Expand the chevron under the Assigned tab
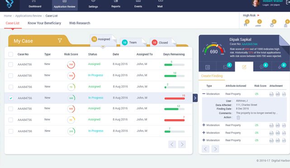Screen dimensions: 290x168 click(x=103, y=47)
